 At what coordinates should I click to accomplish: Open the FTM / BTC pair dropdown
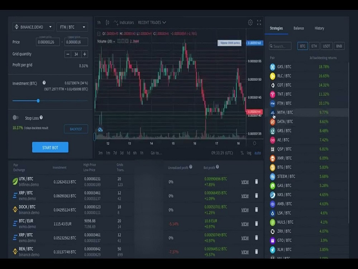(72, 27)
